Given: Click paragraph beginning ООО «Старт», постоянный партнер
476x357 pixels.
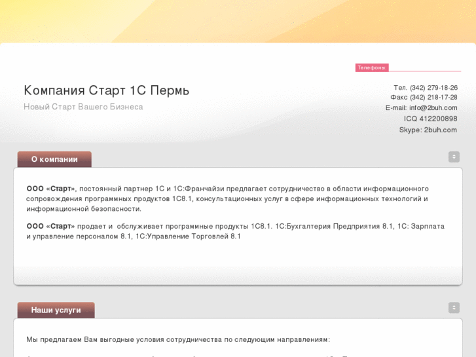Looking at the screenshot, I should (227, 198).
